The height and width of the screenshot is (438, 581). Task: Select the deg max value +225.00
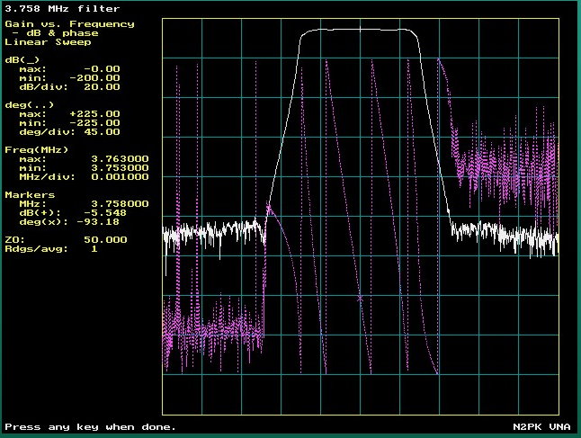click(x=97, y=113)
